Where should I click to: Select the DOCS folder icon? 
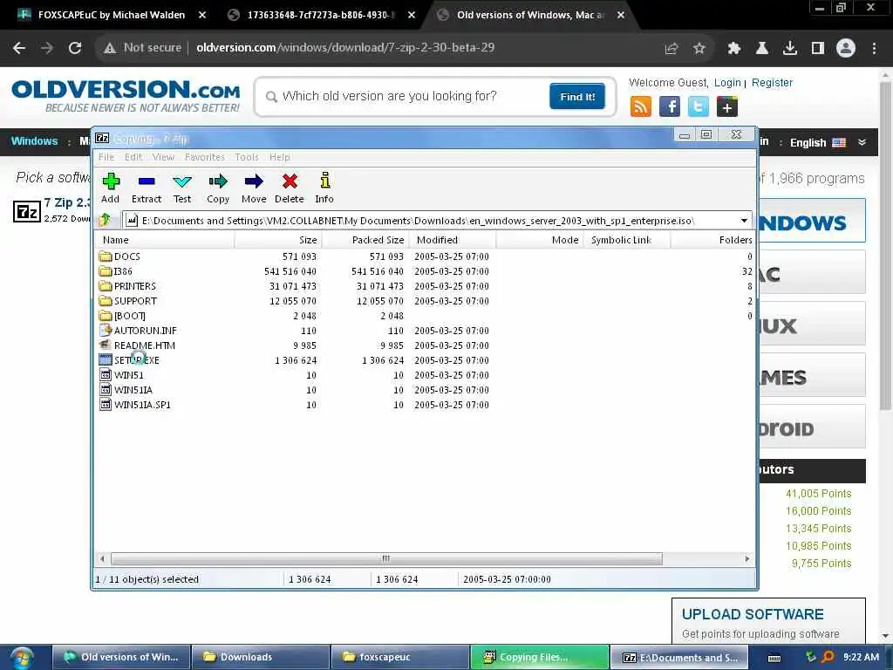click(x=106, y=256)
